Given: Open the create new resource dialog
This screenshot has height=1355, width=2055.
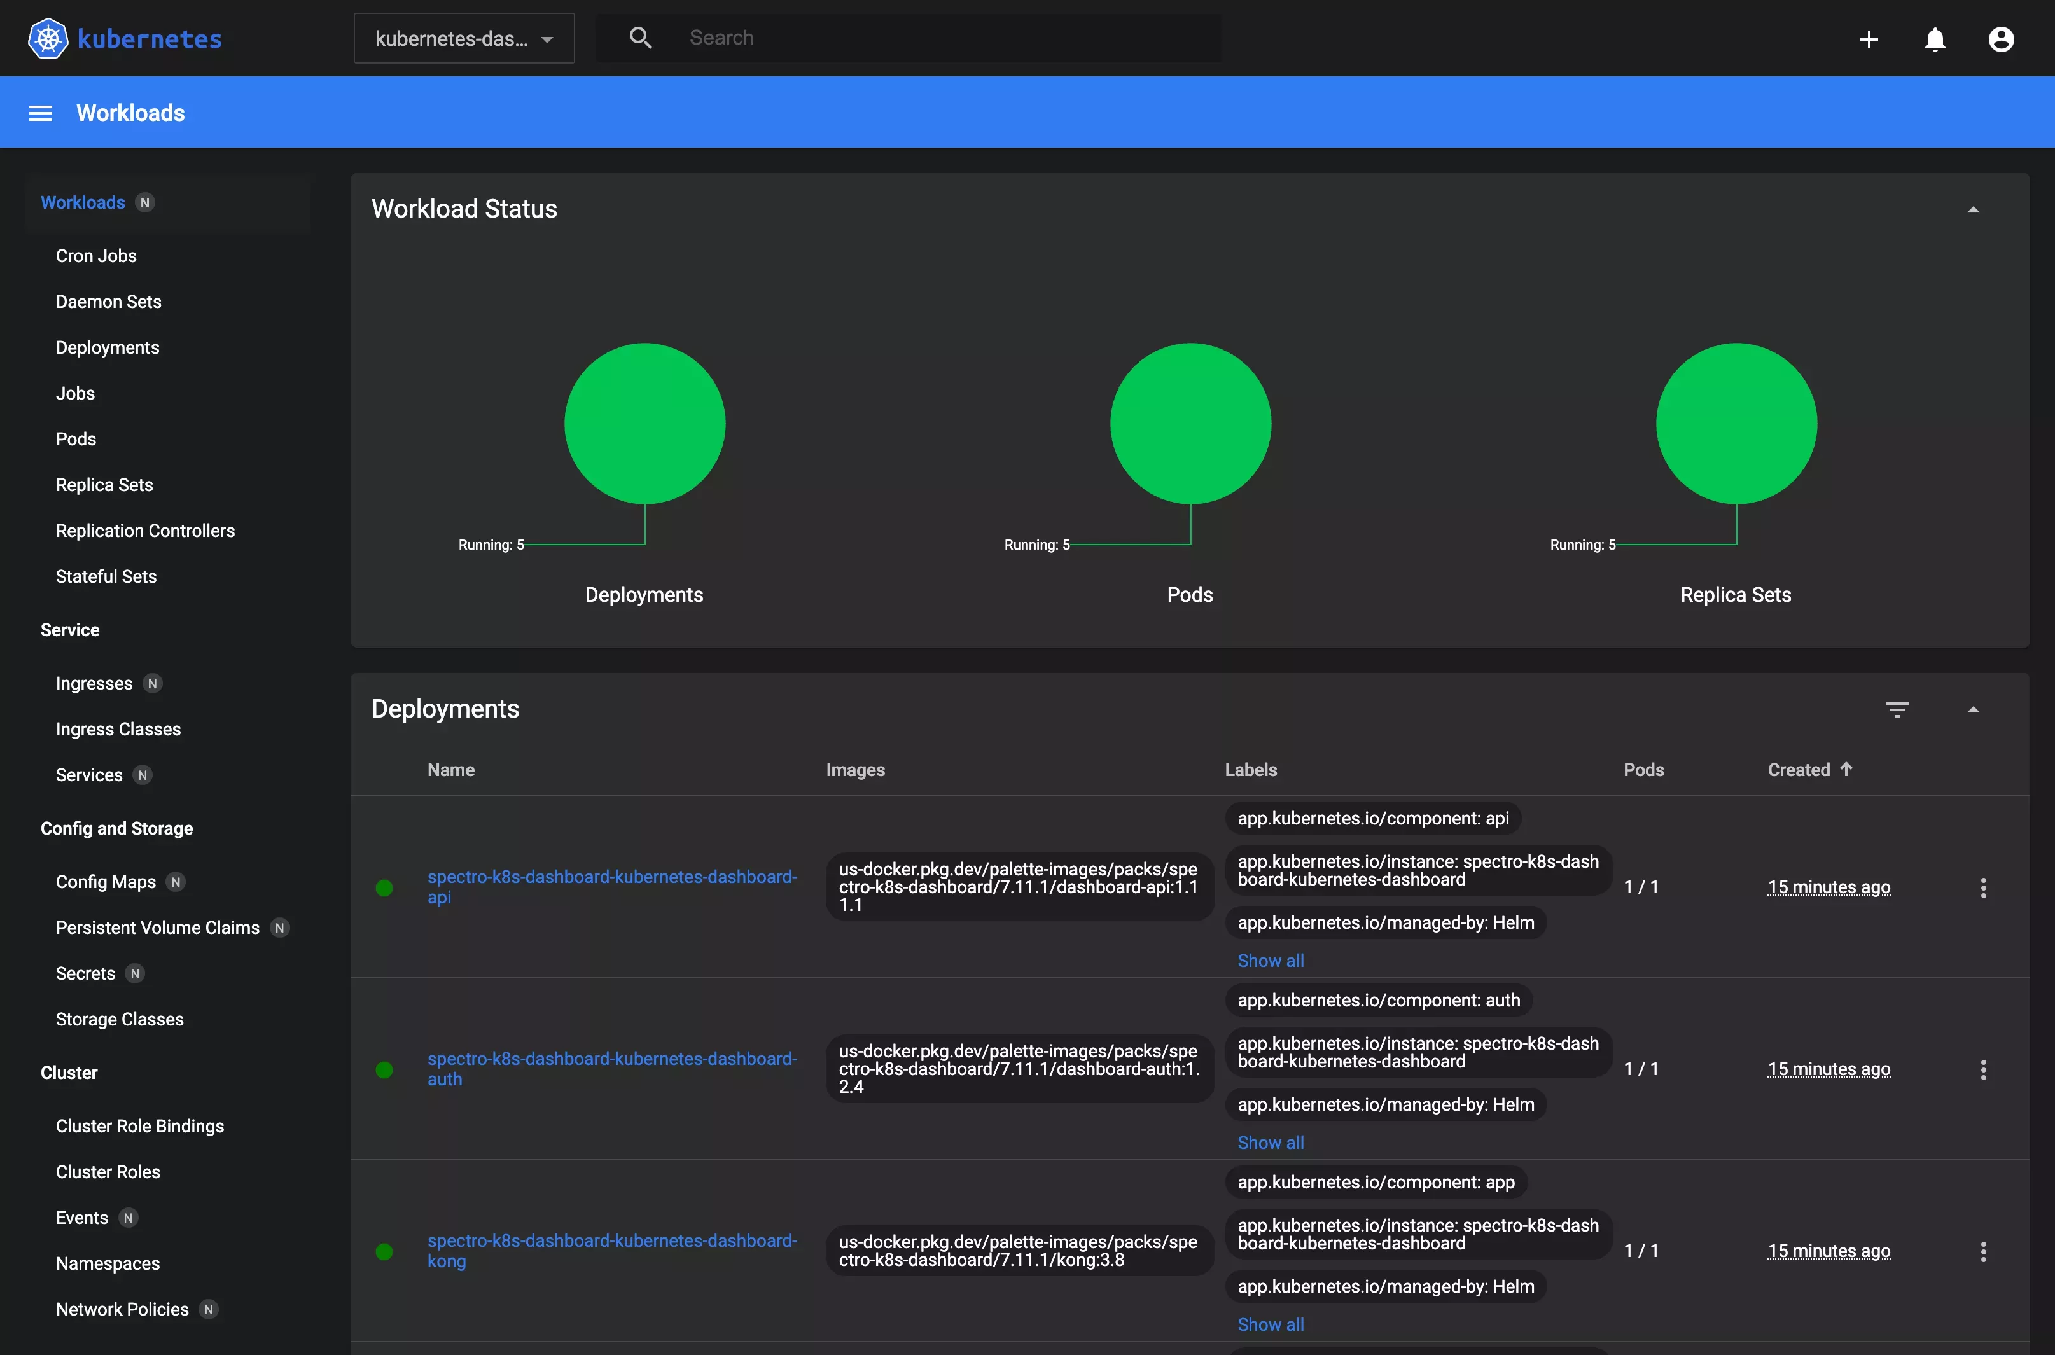Looking at the screenshot, I should pos(1869,39).
